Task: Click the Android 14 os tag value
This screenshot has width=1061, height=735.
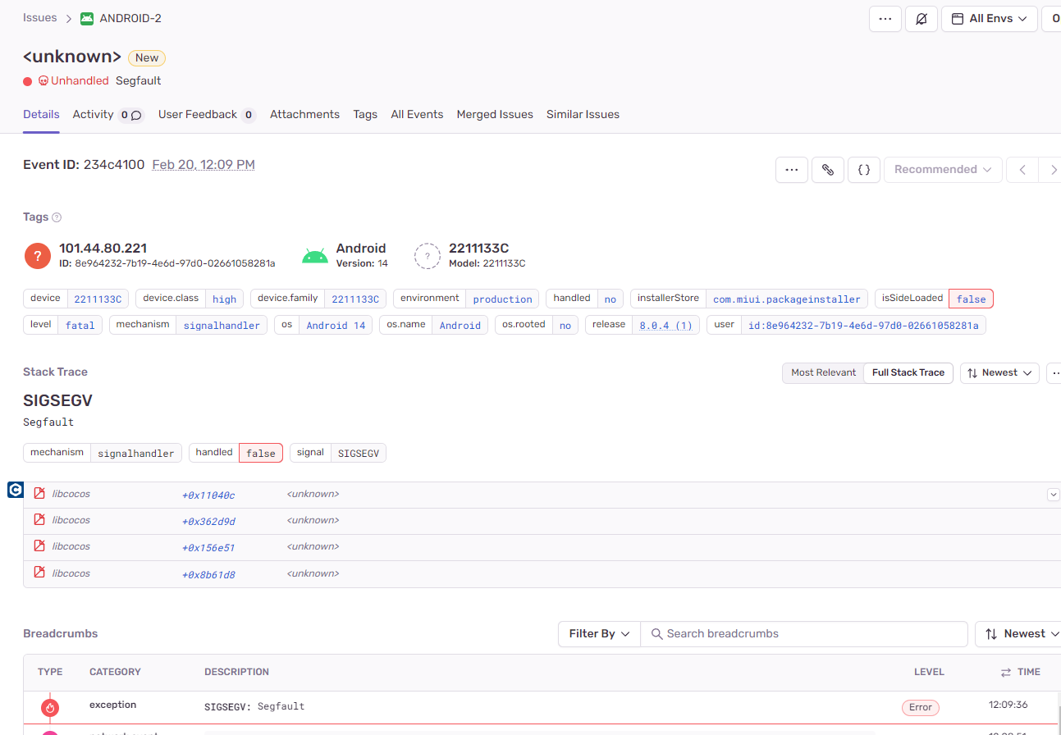Action: pos(336,326)
